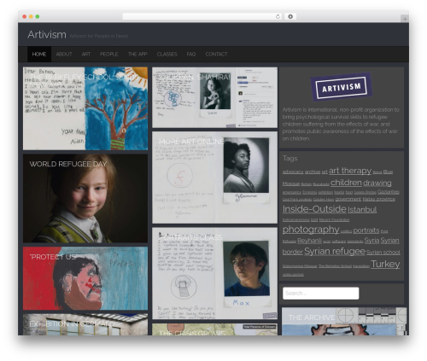Open The Archive sidebar thumbnail
The width and height of the screenshot is (427, 361).
[x=344, y=322]
